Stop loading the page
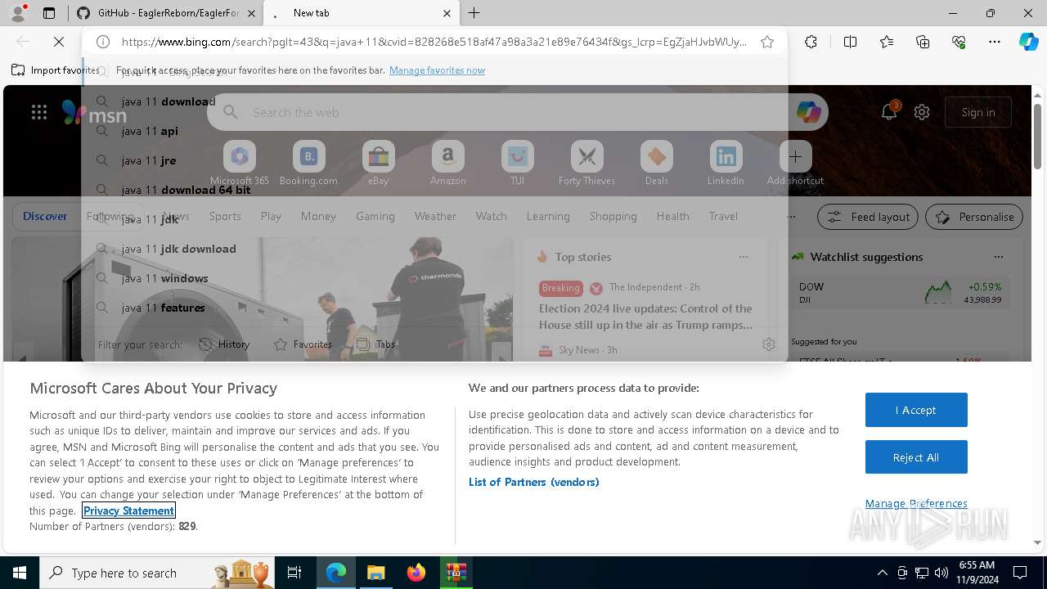 (59, 42)
